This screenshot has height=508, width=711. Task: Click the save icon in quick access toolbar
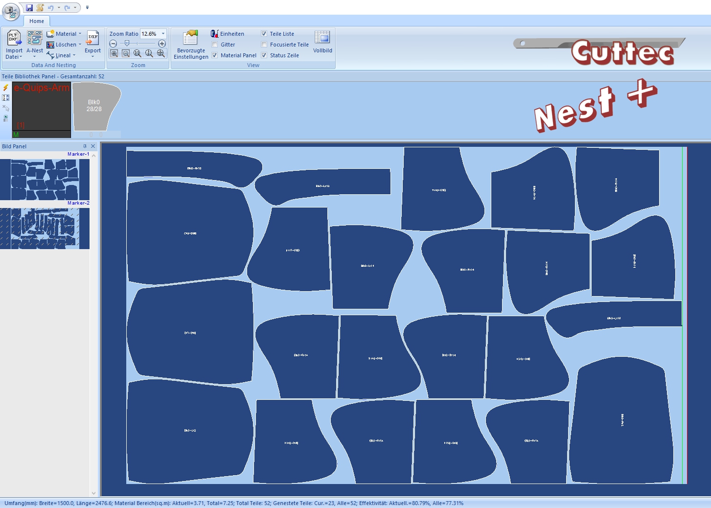click(x=29, y=7)
